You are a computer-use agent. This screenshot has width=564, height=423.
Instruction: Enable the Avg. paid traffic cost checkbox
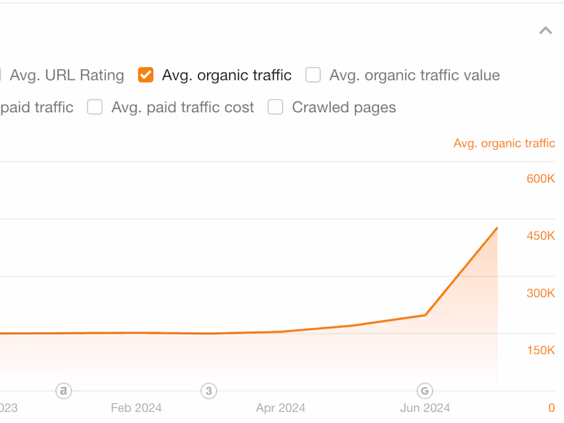point(95,107)
